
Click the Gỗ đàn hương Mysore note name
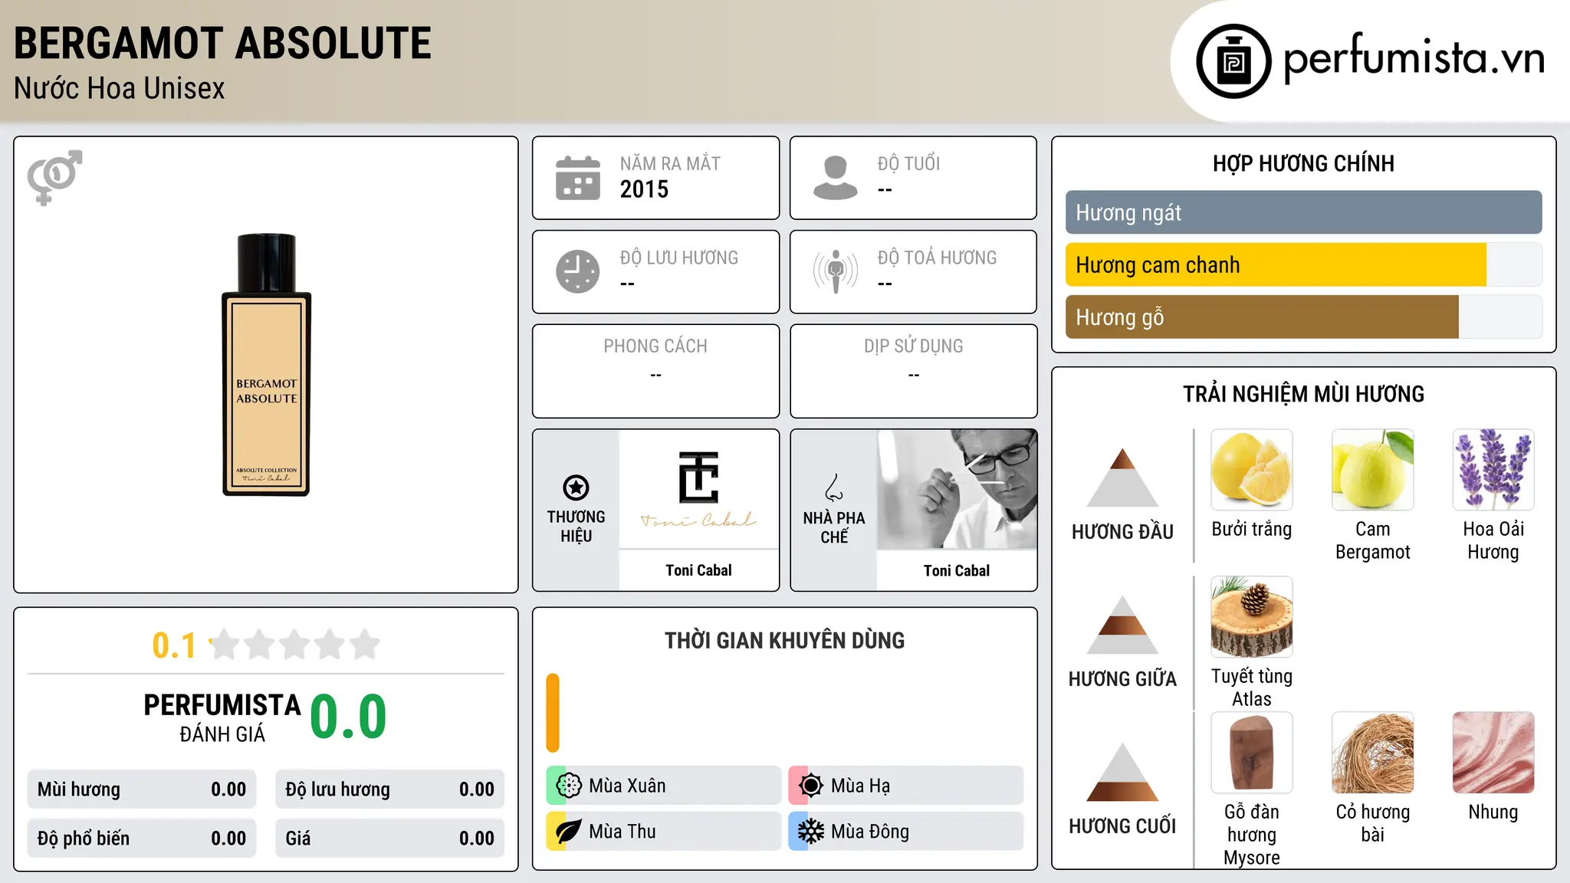(1252, 835)
